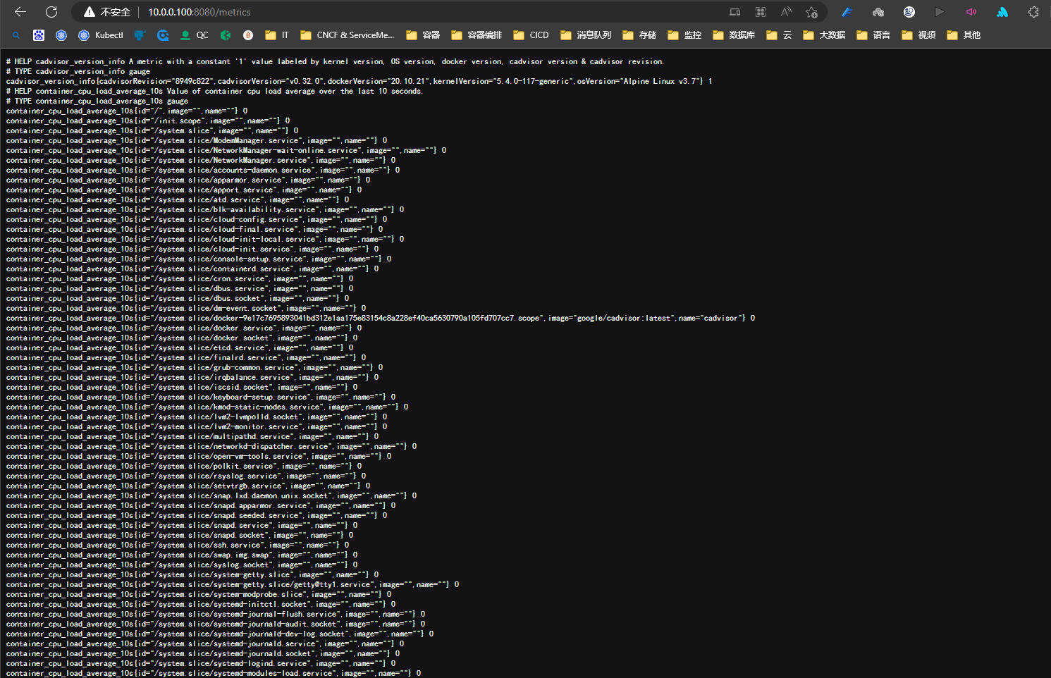
Task: Open the Baidu paw bookmark
Action: click(x=39, y=35)
